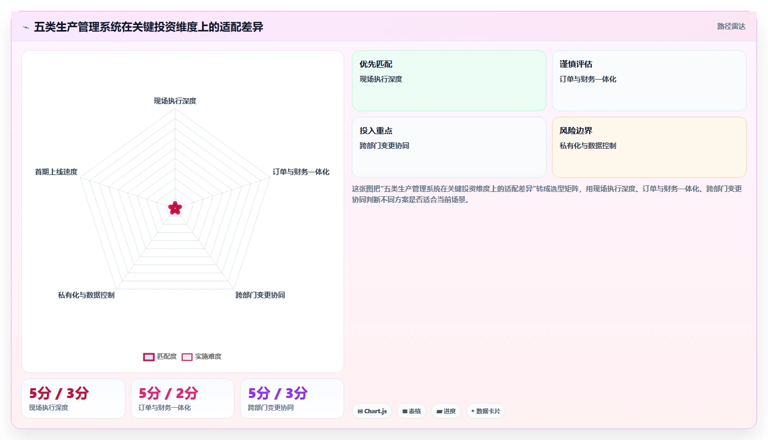This screenshot has width=768, height=440.
Task: Select the 5分 / 2分 订单与财务一体化 stat card
Action: pos(183,399)
